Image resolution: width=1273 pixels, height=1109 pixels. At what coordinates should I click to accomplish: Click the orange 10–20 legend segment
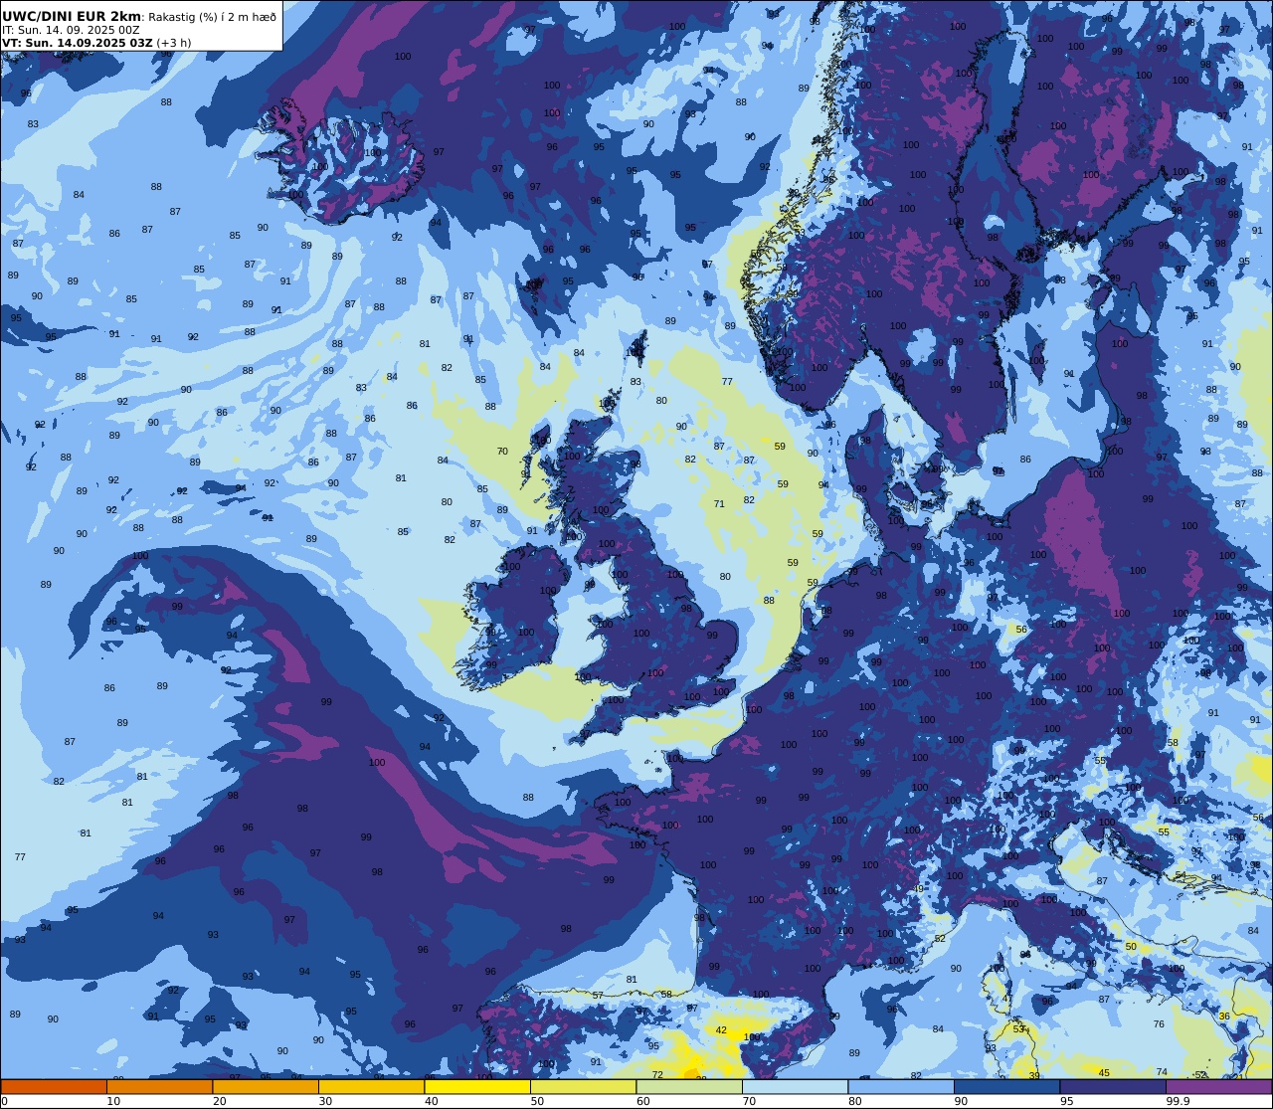pos(159,1086)
